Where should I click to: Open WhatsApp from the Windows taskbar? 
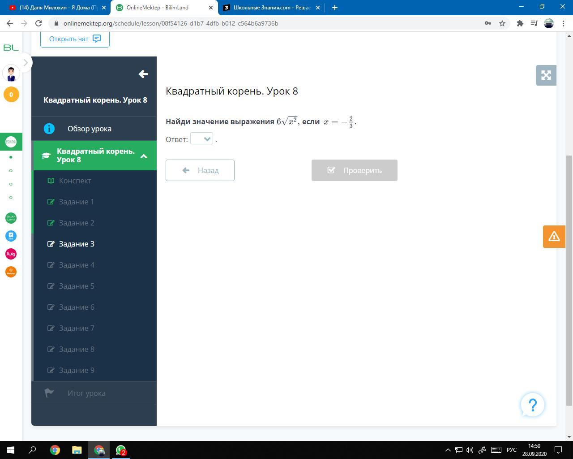[x=121, y=450]
